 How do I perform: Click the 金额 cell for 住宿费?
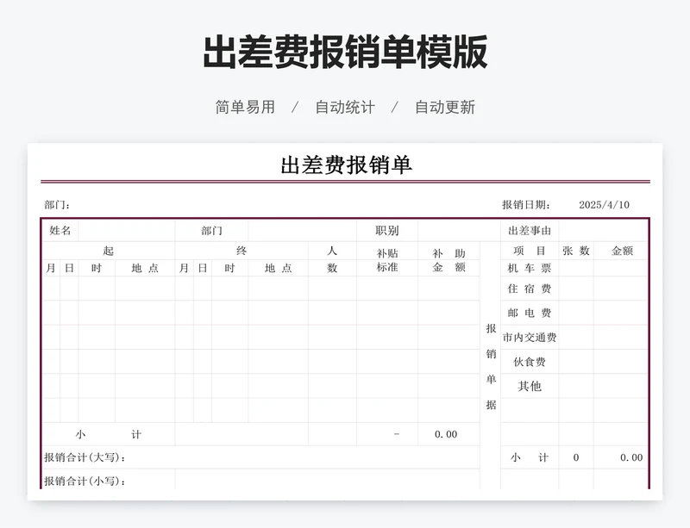(621, 289)
